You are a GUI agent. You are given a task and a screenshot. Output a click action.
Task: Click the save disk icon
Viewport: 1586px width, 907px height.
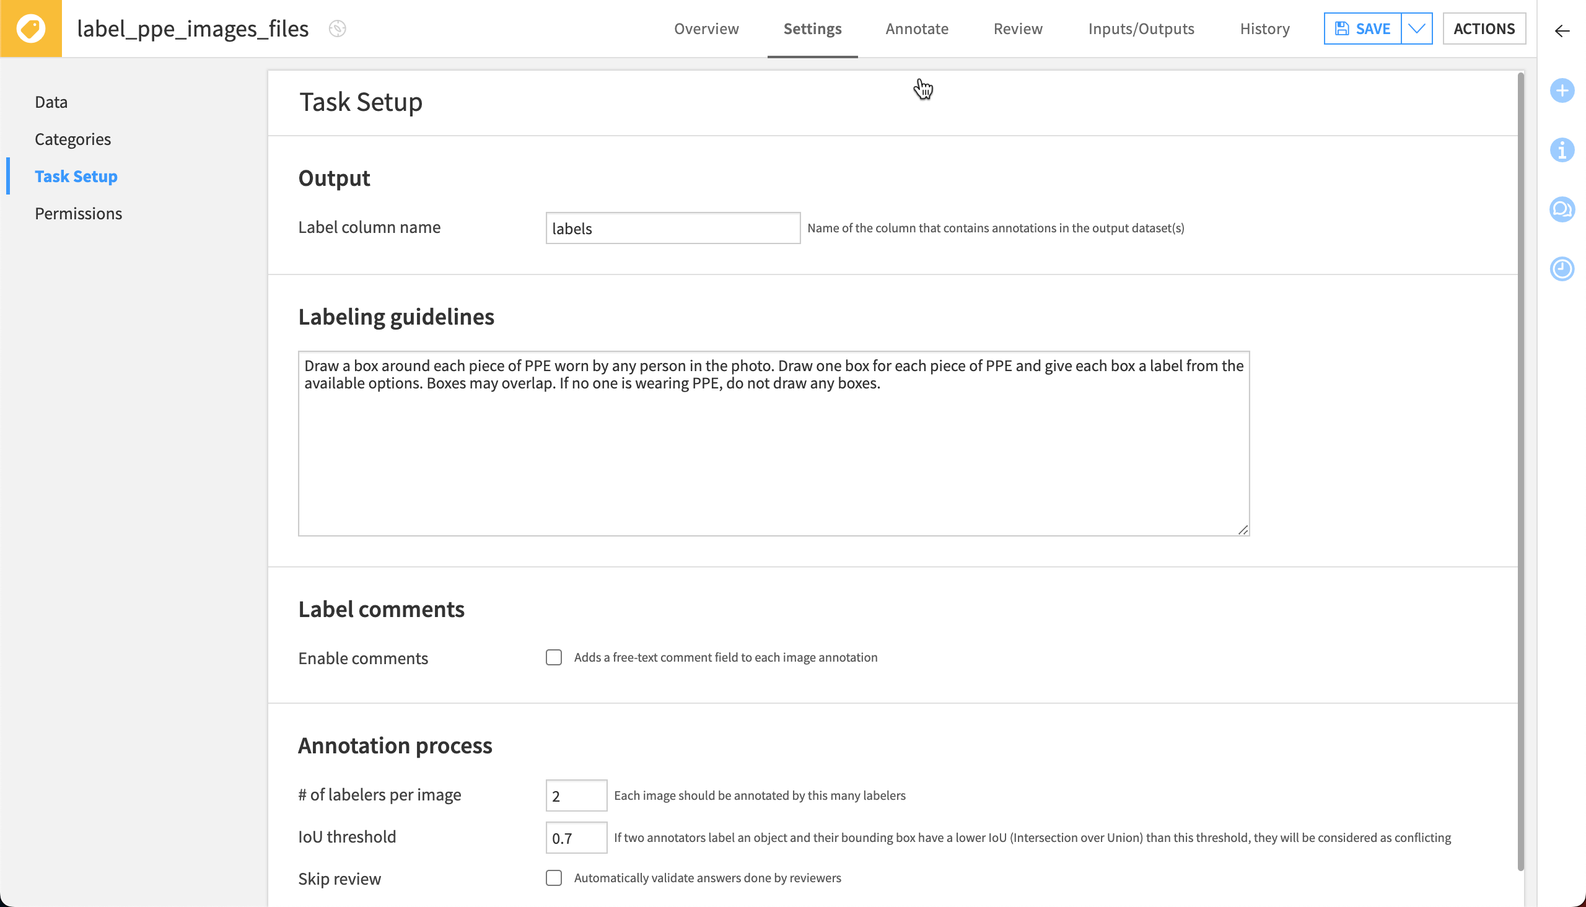pos(1343,28)
